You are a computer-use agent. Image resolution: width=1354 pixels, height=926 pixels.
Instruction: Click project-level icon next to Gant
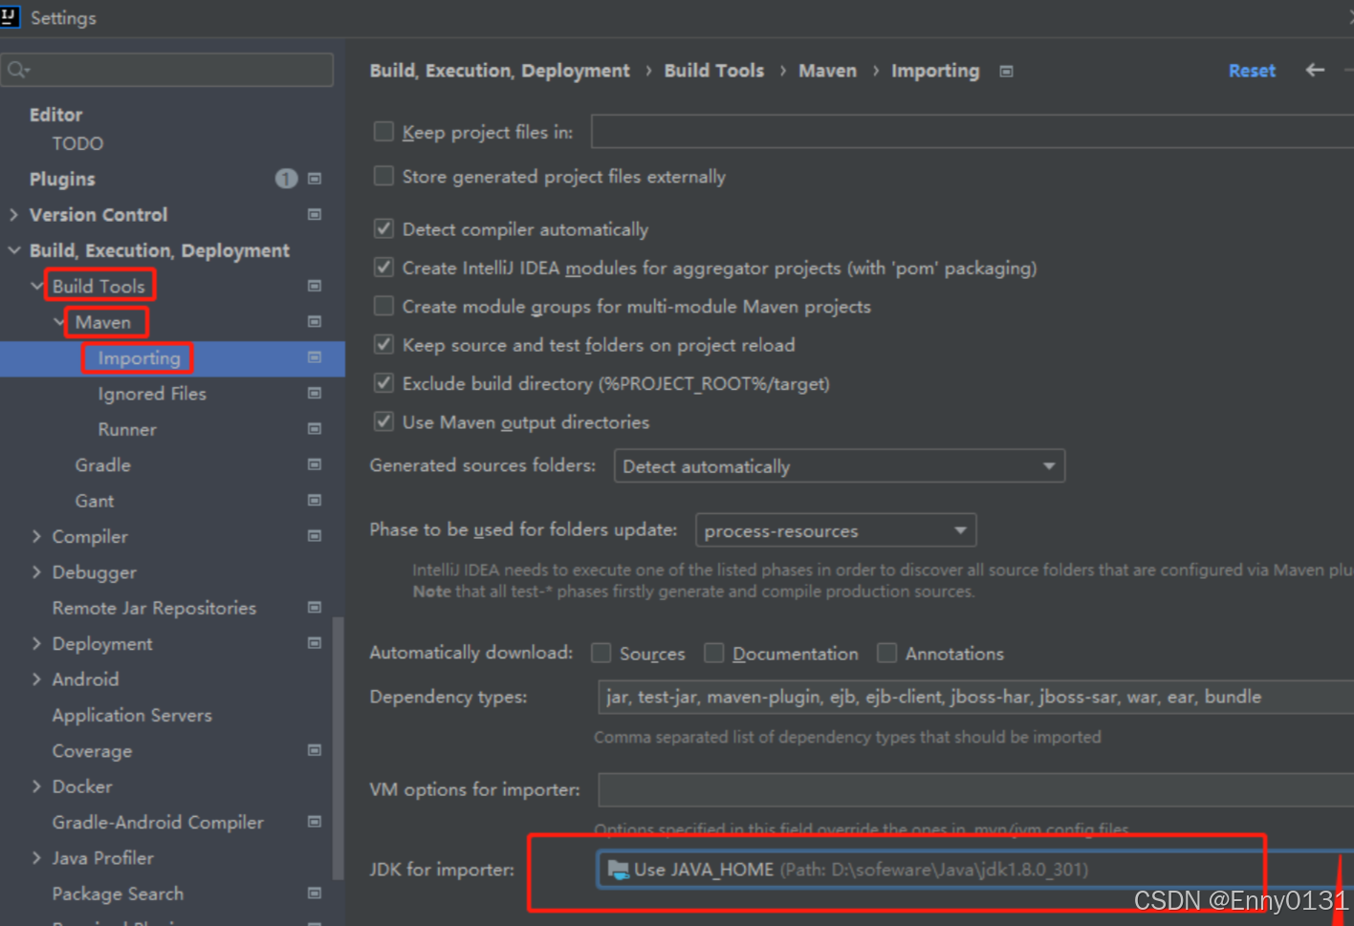tap(315, 500)
